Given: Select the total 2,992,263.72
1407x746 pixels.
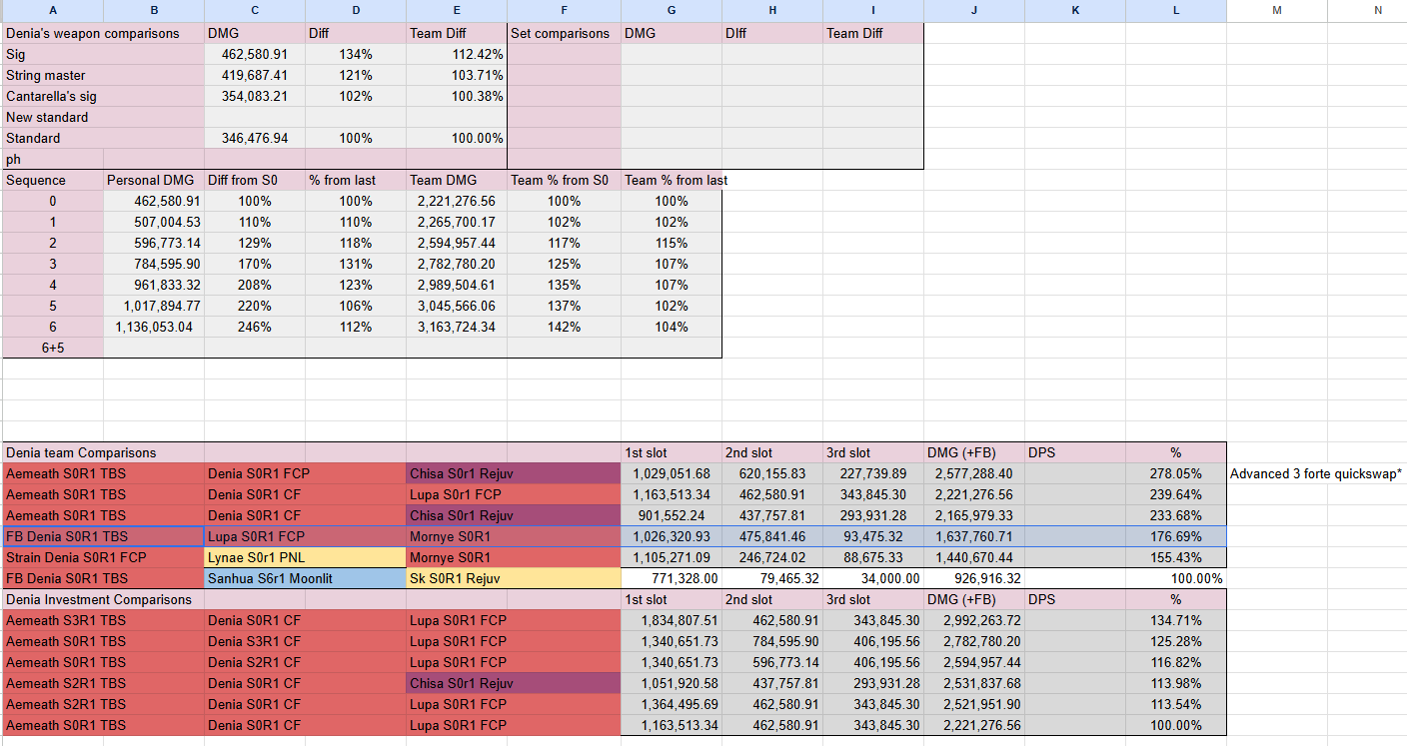Looking at the screenshot, I should tap(974, 620).
